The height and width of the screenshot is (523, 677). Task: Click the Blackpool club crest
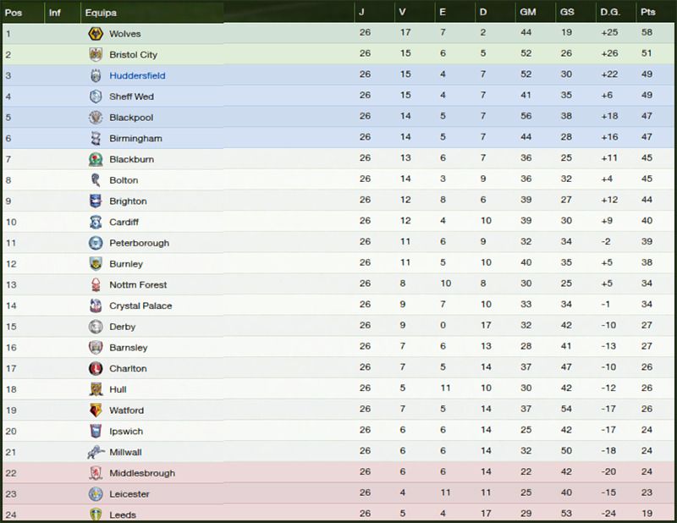pyautogui.click(x=93, y=118)
